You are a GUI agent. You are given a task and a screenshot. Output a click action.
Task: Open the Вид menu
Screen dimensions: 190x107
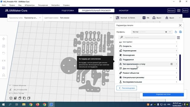(x=20, y=5)
